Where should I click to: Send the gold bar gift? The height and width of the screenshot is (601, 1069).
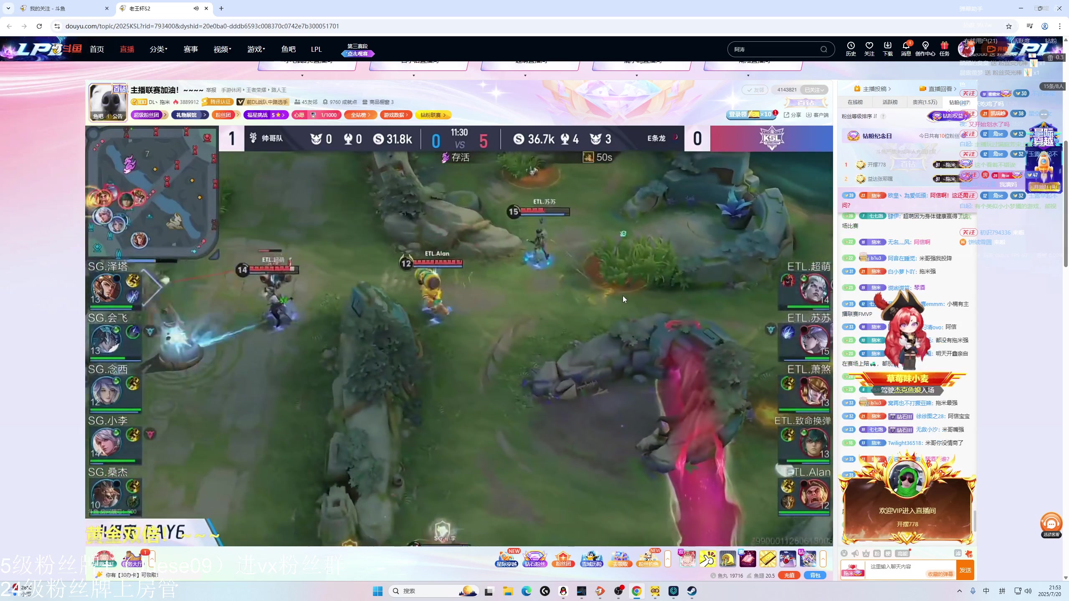pyautogui.click(x=768, y=559)
